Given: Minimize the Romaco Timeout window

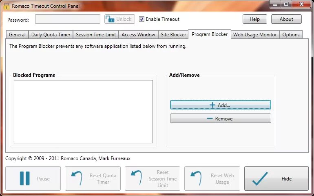Looking at the screenshot, I should coord(275,4).
